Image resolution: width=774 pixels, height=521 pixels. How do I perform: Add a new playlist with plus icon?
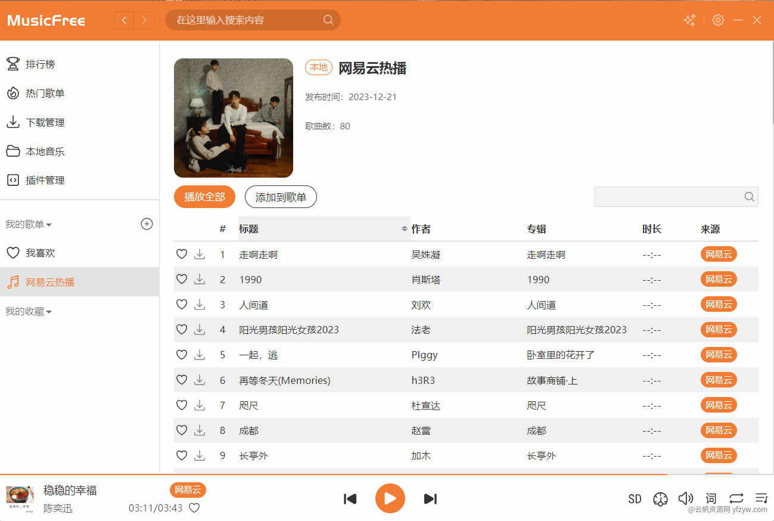click(147, 224)
